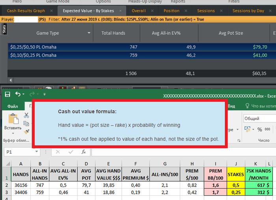The width and height of the screenshot is (276, 200).
Task: Open the Вид ribbon tab
Action: click(x=231, y=106)
